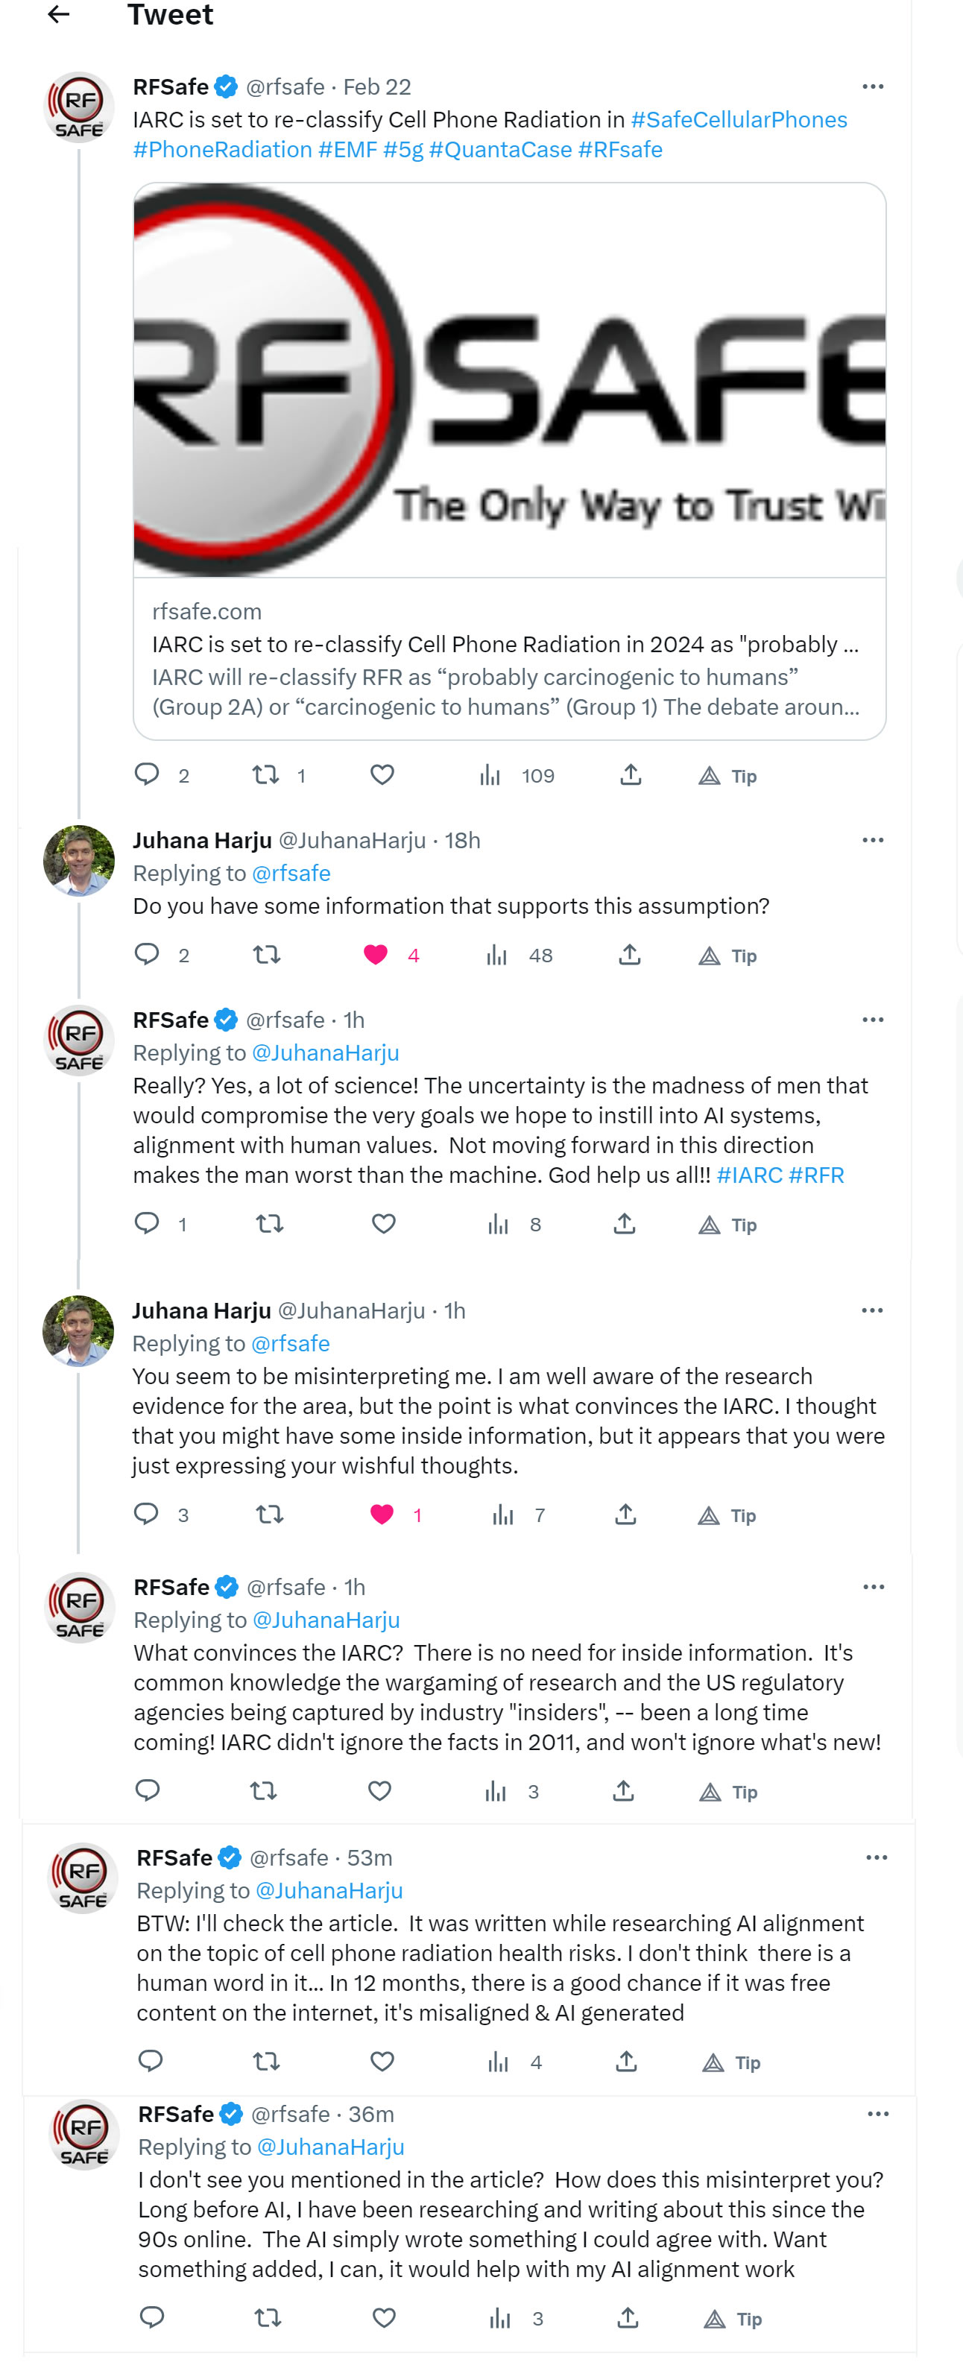The image size is (963, 2368).
Task: Open more options on the 36m reply
Action: tap(877, 2113)
